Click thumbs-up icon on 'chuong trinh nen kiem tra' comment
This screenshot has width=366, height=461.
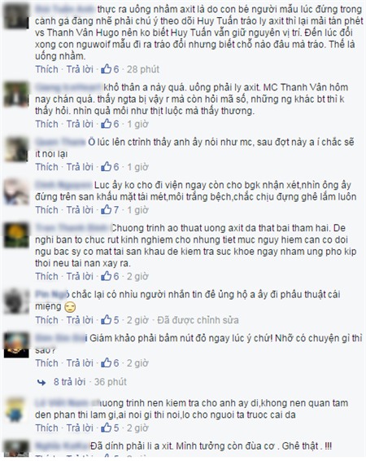(107, 428)
